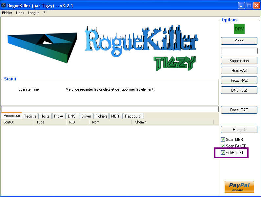Open the ? help menu

point(44,13)
